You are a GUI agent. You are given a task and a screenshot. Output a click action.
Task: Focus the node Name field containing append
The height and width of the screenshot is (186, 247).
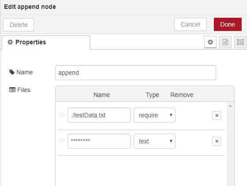point(136,73)
